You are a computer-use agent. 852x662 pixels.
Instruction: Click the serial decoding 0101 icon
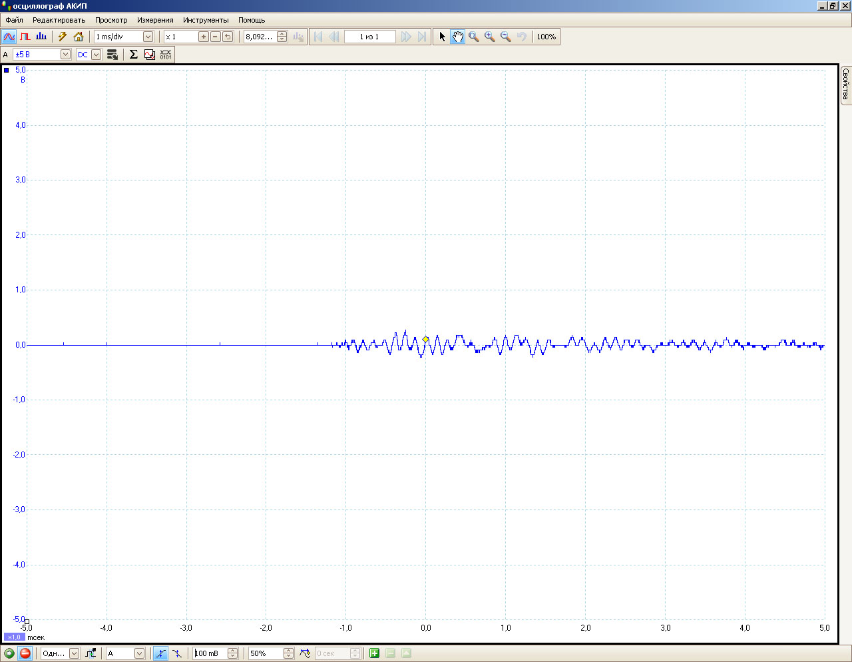click(x=166, y=55)
